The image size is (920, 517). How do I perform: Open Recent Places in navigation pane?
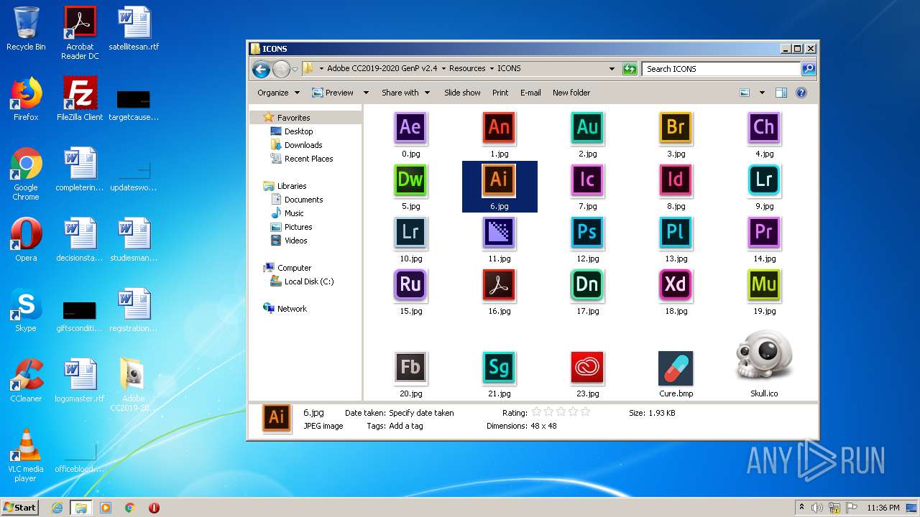coord(308,159)
